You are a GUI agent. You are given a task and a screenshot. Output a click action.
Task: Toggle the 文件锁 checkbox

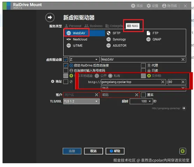click(x=143, y=76)
